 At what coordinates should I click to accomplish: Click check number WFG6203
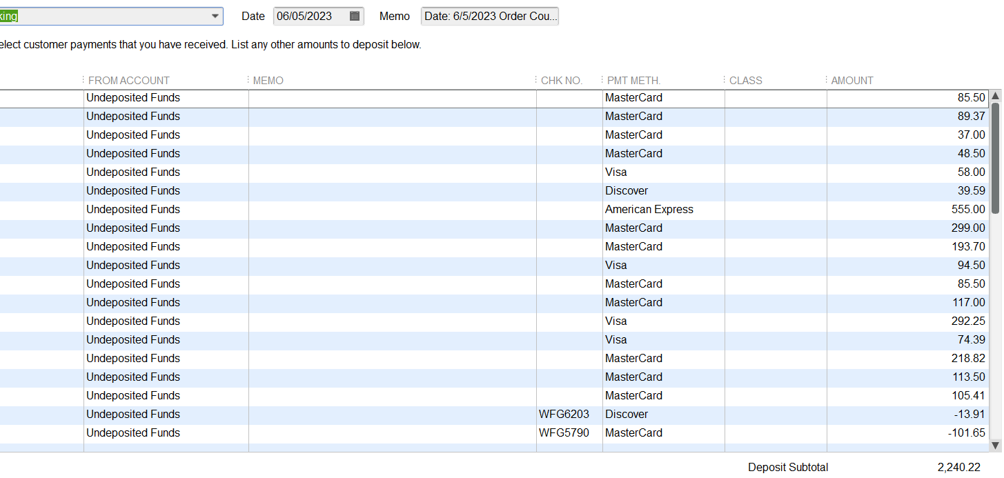tap(564, 415)
